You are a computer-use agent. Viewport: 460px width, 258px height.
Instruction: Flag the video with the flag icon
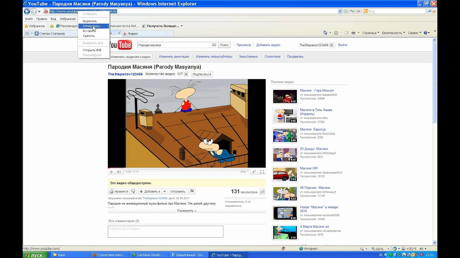pyautogui.click(x=192, y=191)
